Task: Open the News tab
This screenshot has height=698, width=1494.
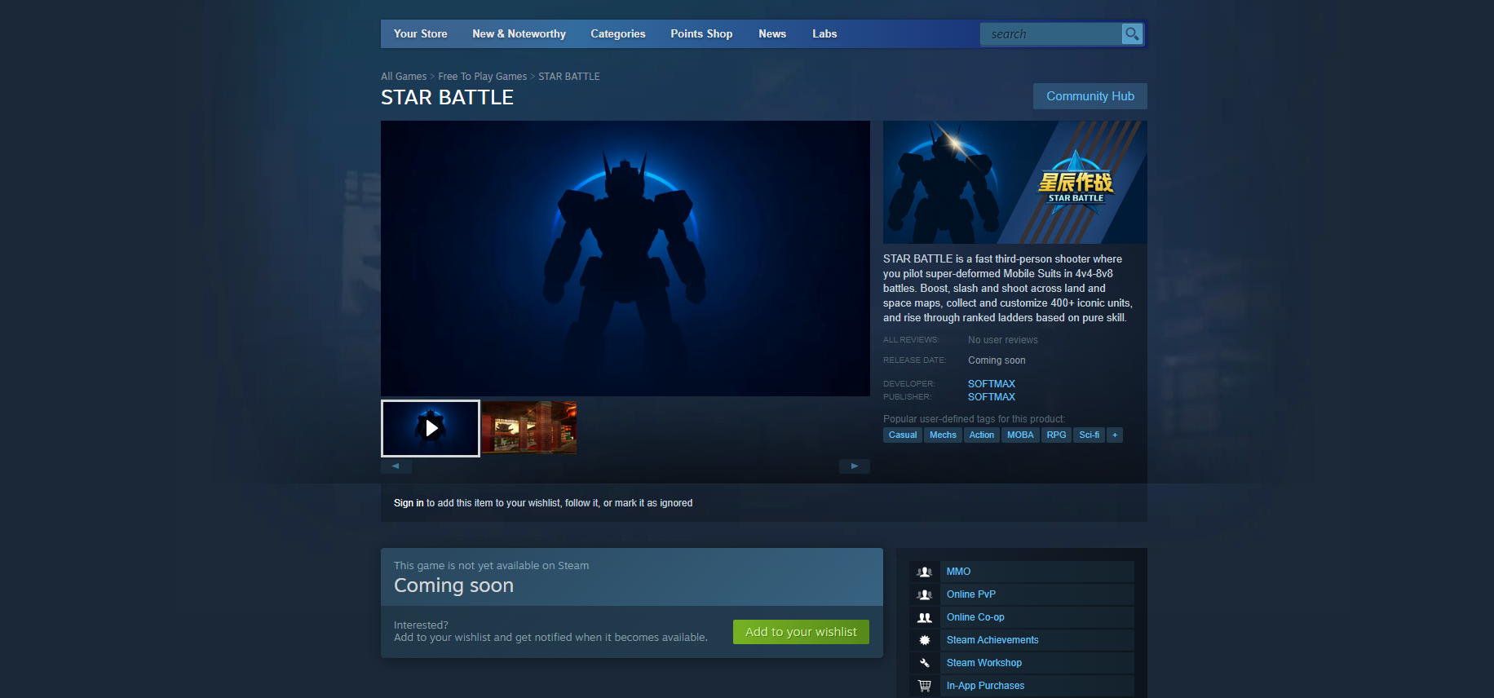Action: pos(772,33)
